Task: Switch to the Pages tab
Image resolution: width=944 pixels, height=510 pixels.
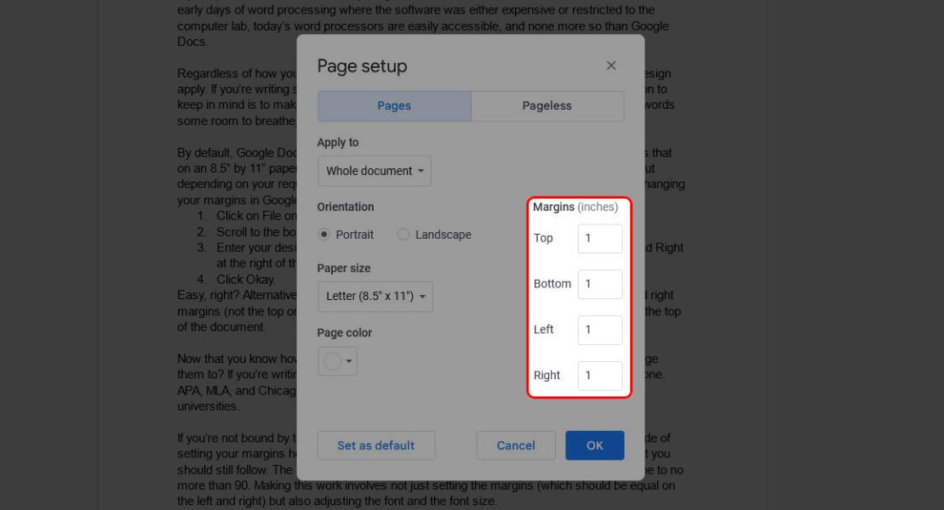Action: (394, 106)
